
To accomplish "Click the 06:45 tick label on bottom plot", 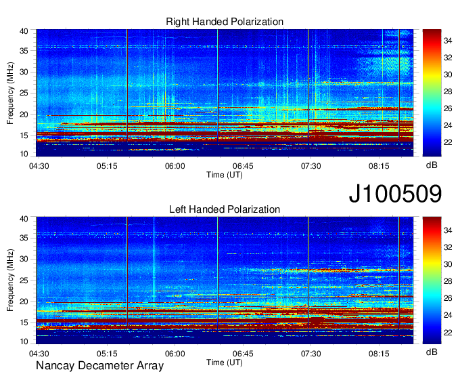I will tap(243, 354).
